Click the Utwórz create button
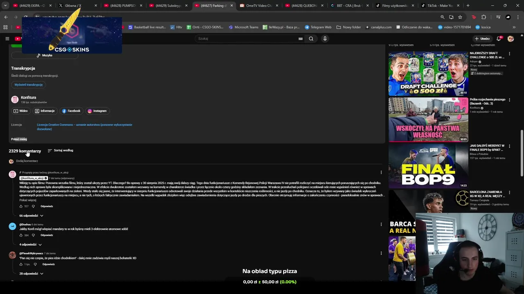This screenshot has width=524, height=294. (x=483, y=39)
